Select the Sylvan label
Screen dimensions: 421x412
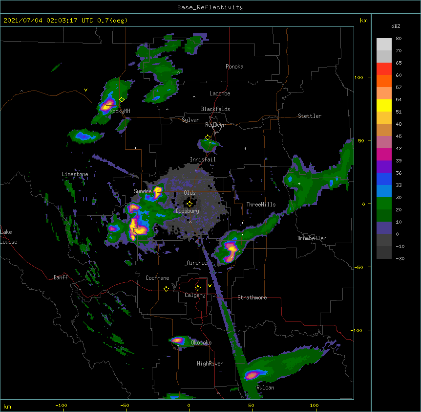(190, 120)
